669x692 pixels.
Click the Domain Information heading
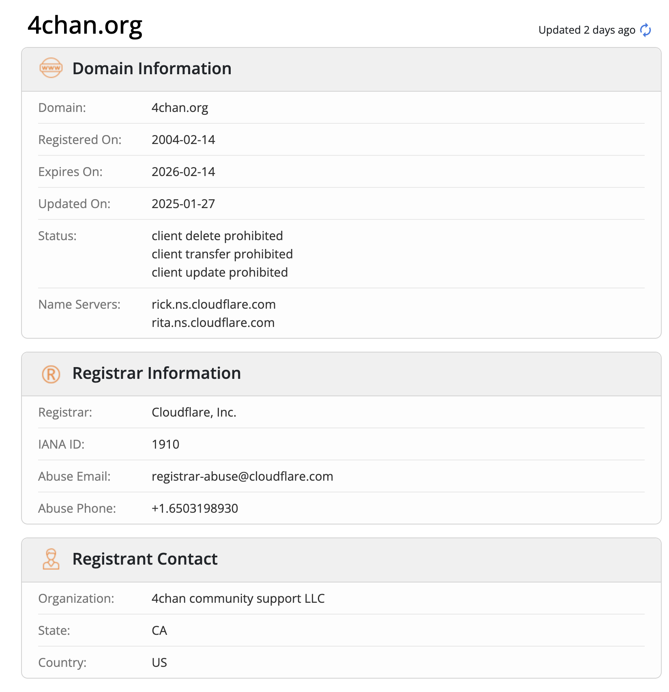coord(152,69)
